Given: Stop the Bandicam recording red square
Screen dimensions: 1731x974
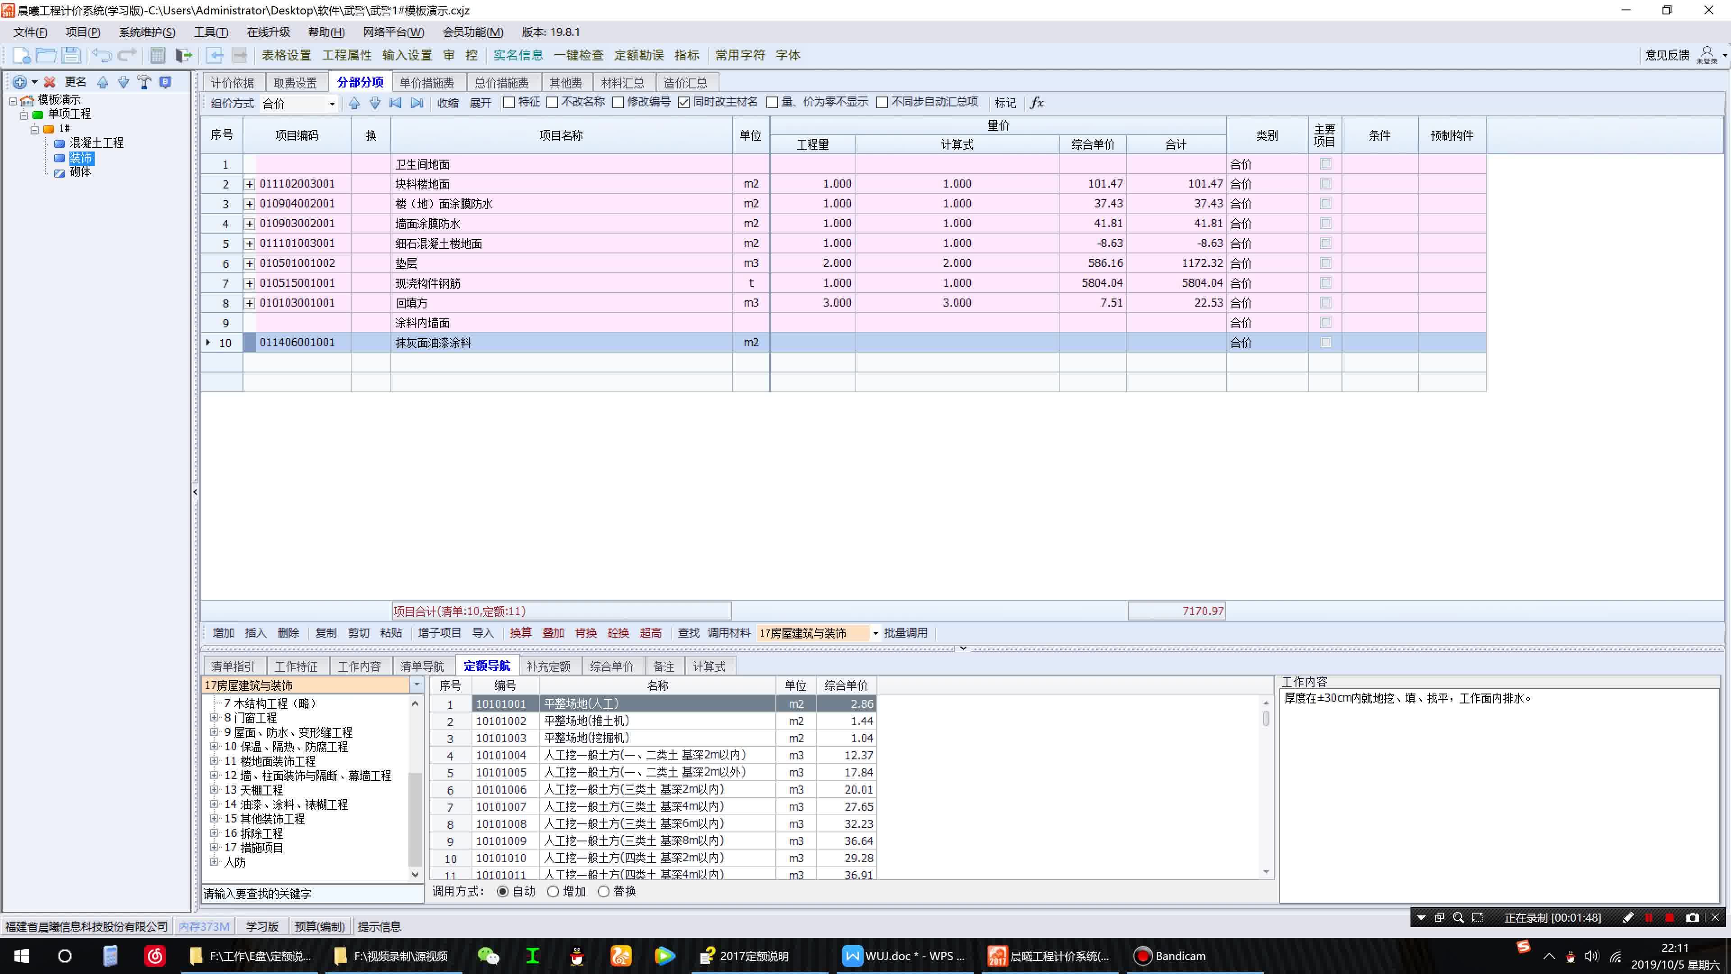Looking at the screenshot, I should click(x=1670, y=918).
